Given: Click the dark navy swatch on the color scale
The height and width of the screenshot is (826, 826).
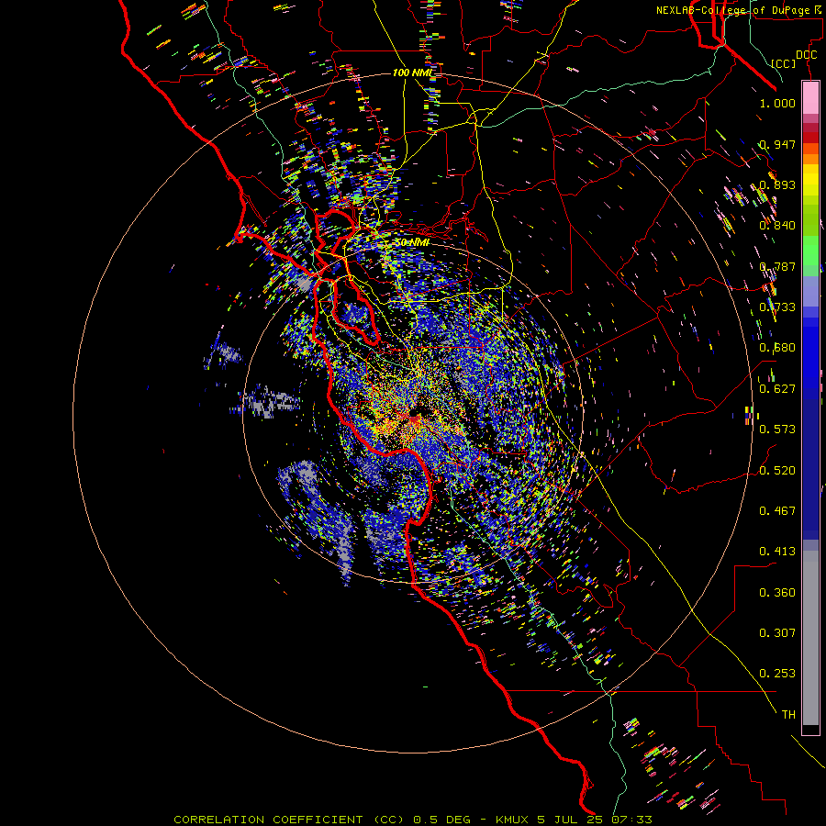Looking at the screenshot, I should [810, 463].
